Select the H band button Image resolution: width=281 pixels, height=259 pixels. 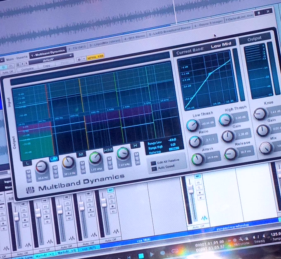135,146
